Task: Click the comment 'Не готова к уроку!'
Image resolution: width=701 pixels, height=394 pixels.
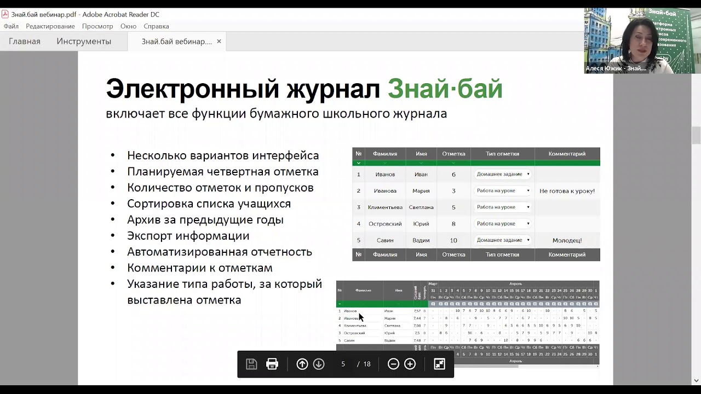Action: coord(567,191)
